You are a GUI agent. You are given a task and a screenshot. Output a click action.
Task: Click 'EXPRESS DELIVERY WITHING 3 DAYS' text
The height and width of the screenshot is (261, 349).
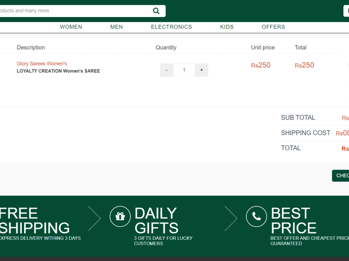pyautogui.click(x=40, y=238)
